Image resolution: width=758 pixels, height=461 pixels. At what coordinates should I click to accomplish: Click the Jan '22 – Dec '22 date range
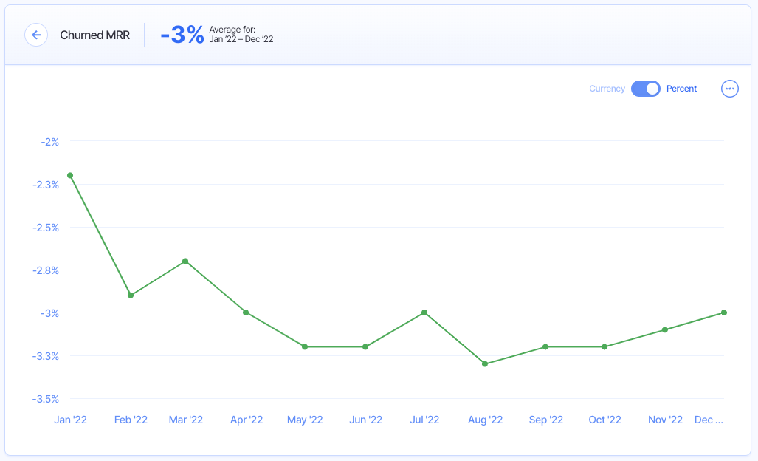241,39
